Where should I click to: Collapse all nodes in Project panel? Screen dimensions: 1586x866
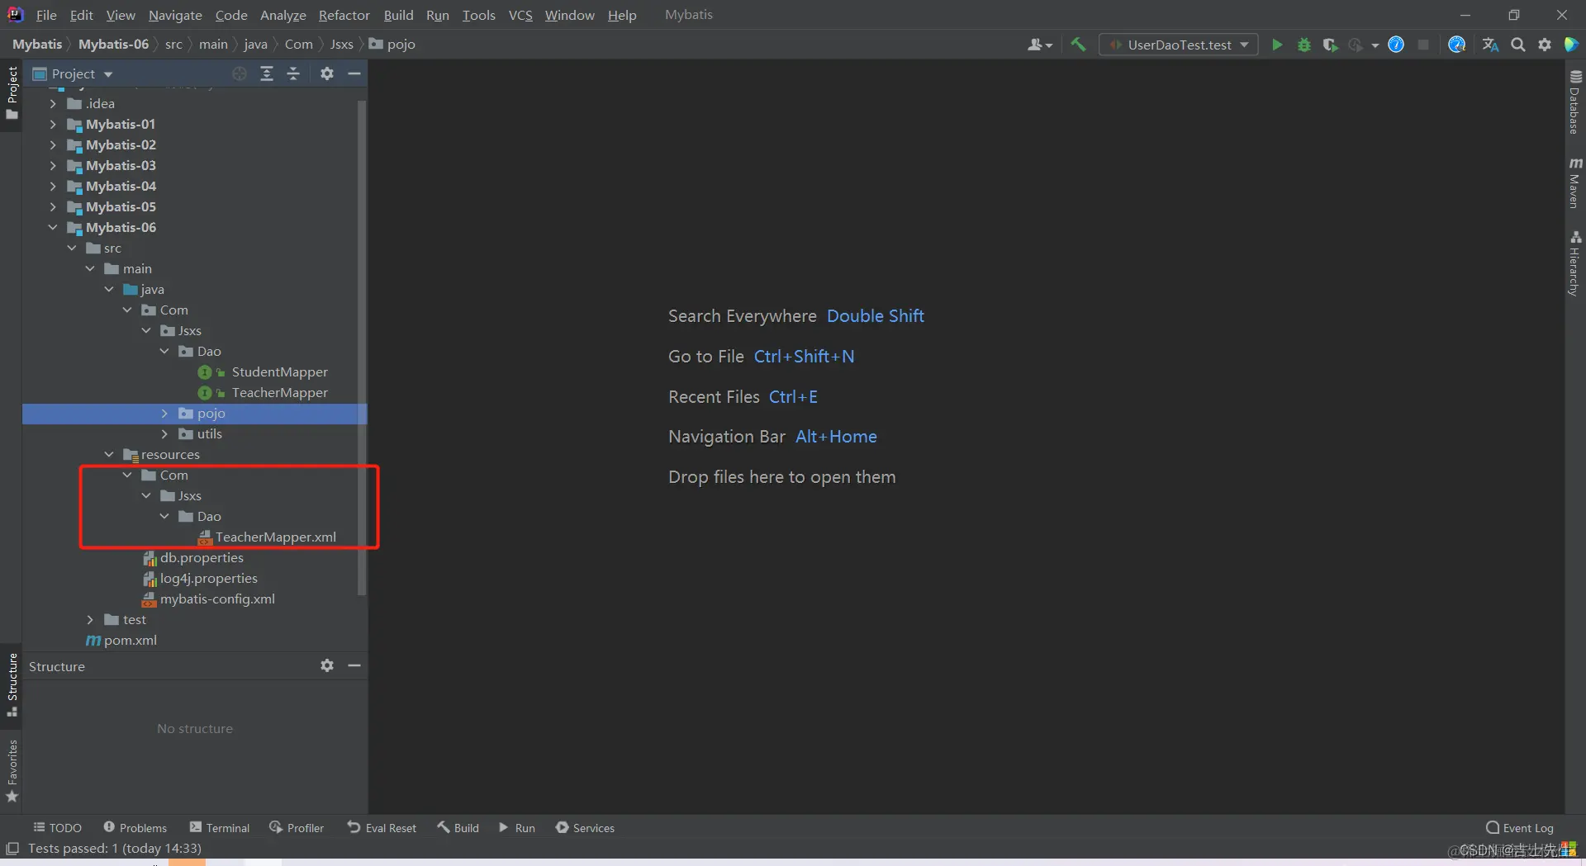[293, 73]
